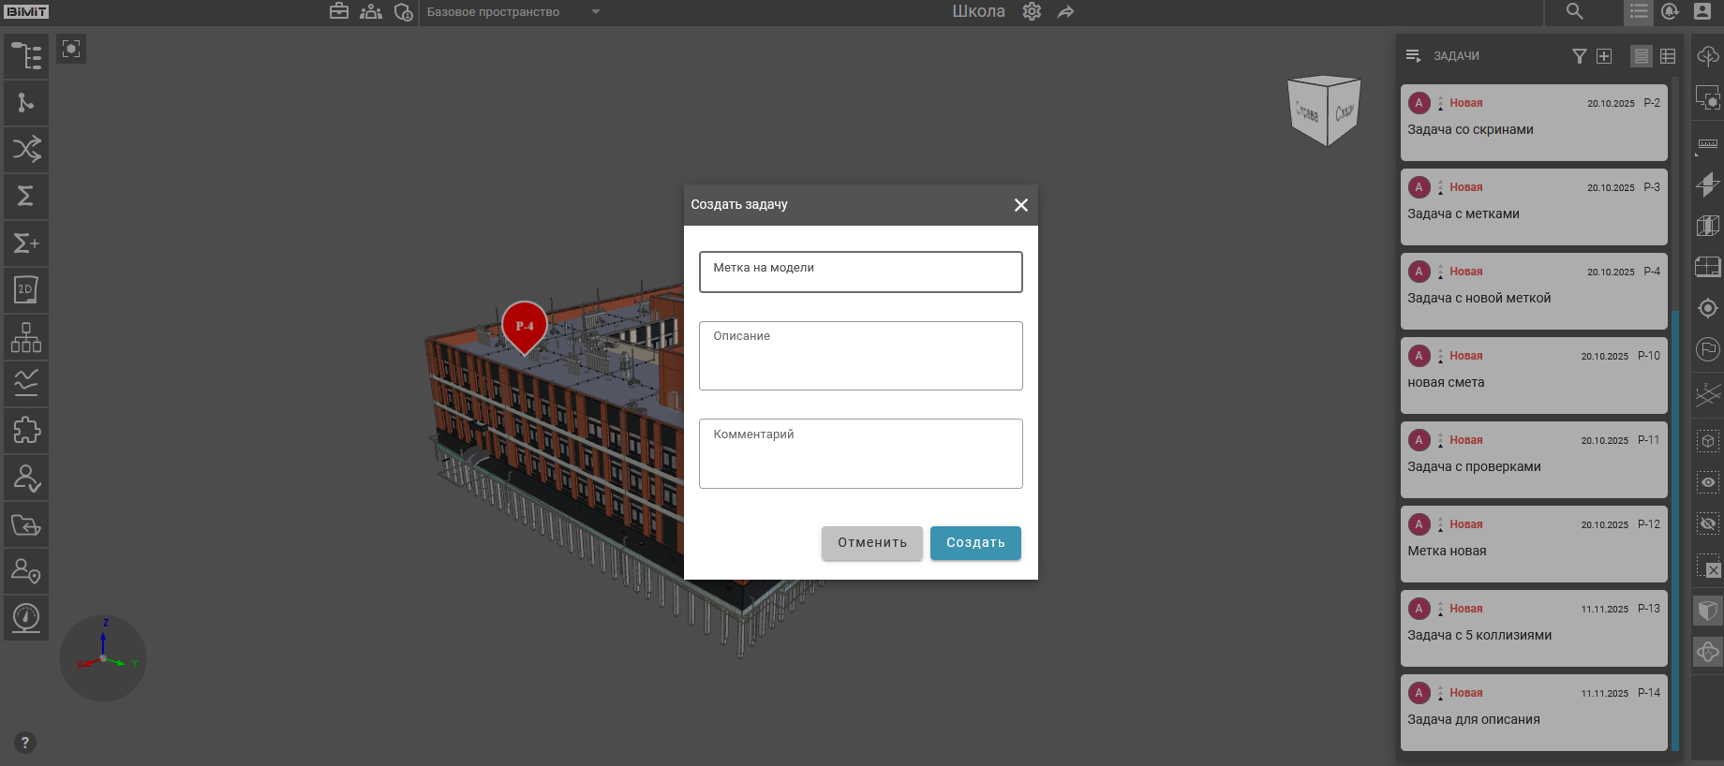Open priority selector on task P-2
Viewport: 1724px width, 766px height.
click(x=1440, y=104)
